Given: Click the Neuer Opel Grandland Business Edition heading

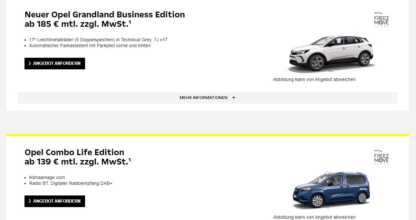Looking at the screenshot, I should (105, 15).
